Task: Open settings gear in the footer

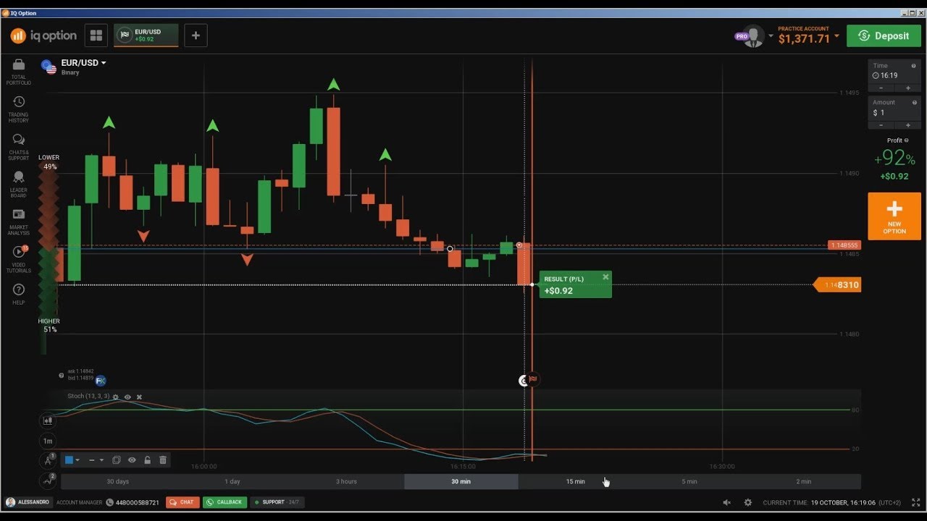Action: coord(748,502)
